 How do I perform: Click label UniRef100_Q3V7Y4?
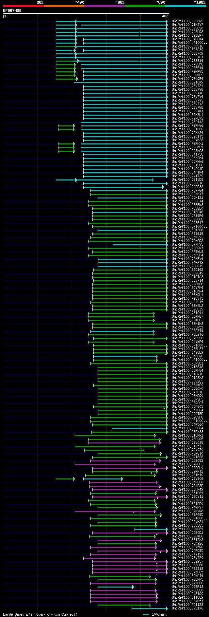tap(187, 97)
